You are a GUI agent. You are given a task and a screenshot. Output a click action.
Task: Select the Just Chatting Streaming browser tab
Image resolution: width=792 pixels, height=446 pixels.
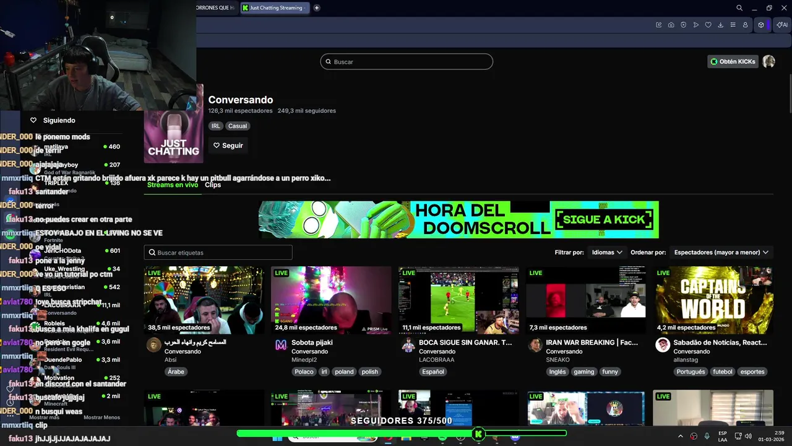pyautogui.click(x=274, y=8)
